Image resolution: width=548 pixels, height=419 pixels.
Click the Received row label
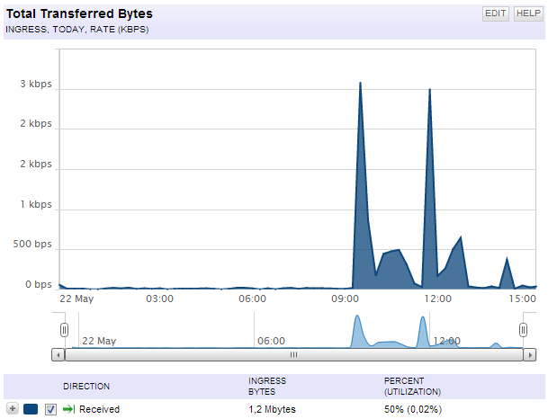(x=99, y=409)
